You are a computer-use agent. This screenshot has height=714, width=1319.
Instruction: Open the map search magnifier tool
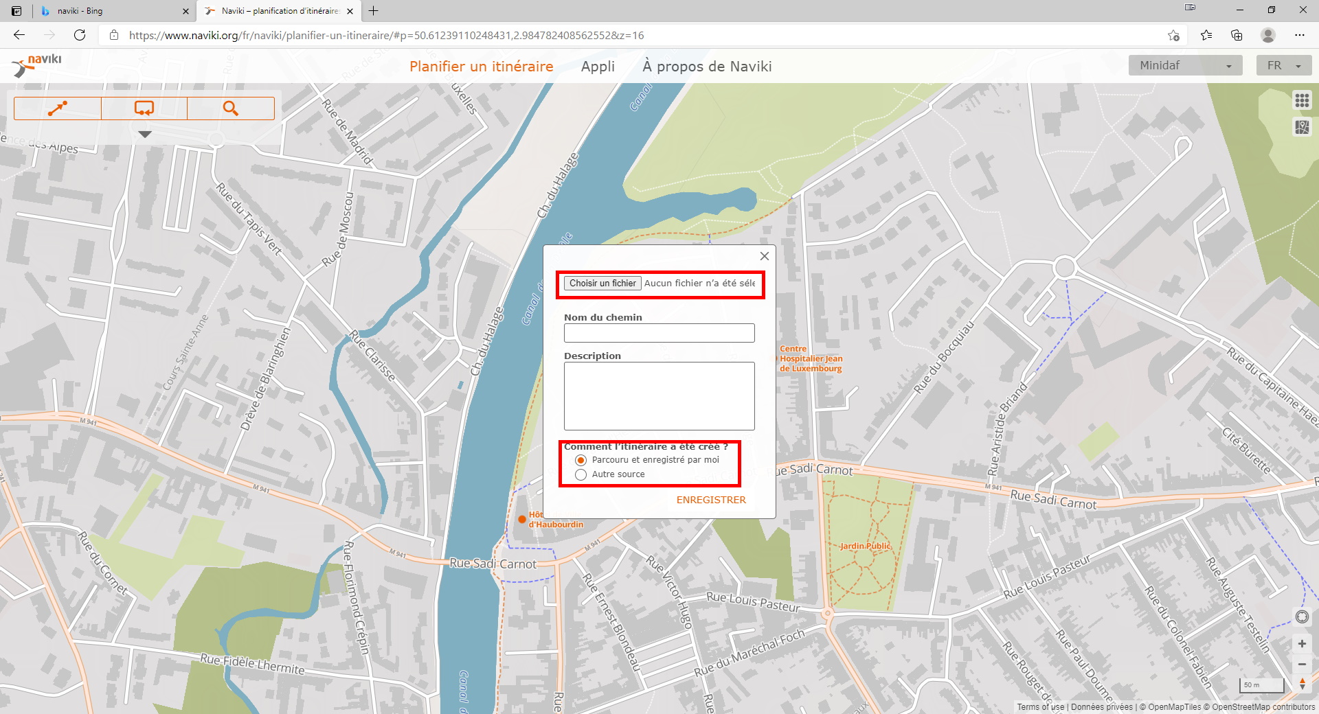click(x=231, y=108)
